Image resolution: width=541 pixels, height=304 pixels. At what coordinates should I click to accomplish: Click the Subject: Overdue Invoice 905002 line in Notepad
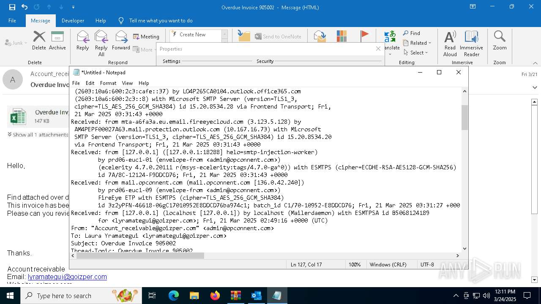(x=123, y=243)
